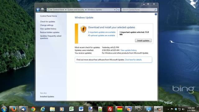Open Dropbox tray icon
This screenshot has width=199, height=112.
coord(176,109)
